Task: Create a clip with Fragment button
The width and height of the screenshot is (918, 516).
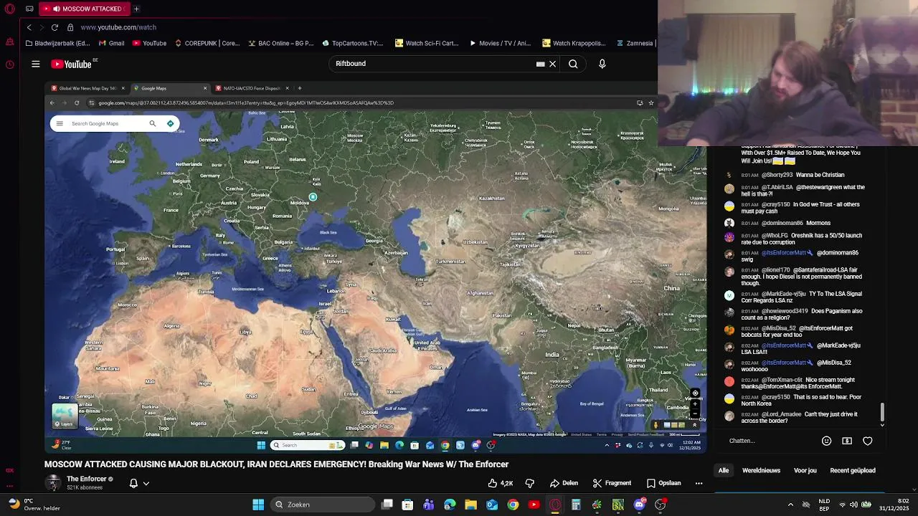Action: click(612, 483)
